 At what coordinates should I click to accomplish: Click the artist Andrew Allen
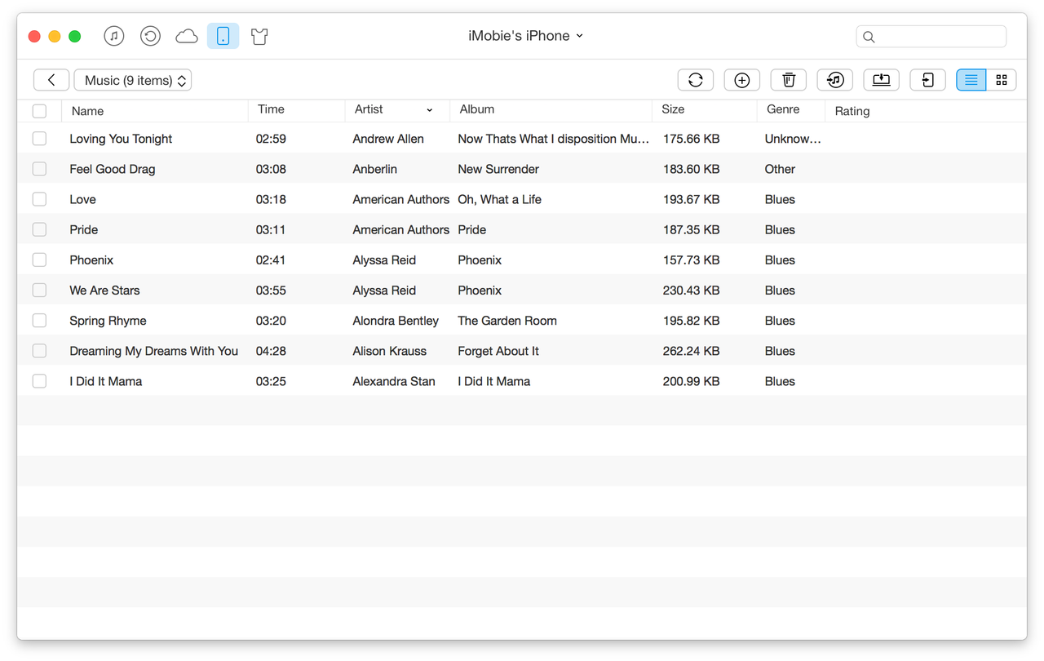click(x=388, y=139)
